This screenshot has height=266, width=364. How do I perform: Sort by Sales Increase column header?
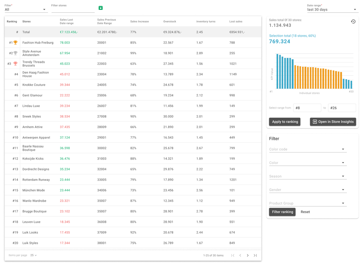coord(139,21)
